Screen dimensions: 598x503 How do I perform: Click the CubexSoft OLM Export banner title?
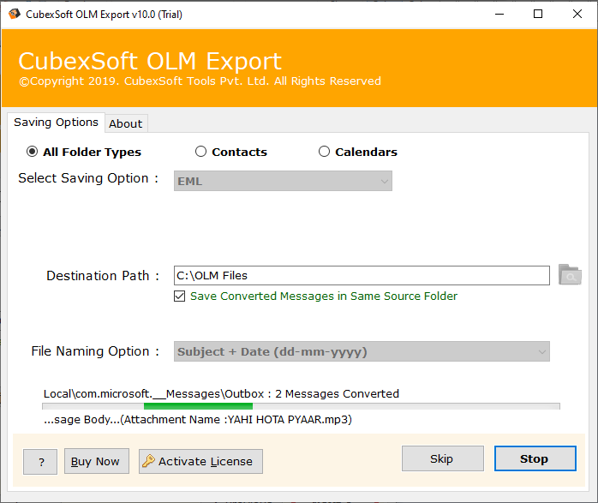point(150,61)
